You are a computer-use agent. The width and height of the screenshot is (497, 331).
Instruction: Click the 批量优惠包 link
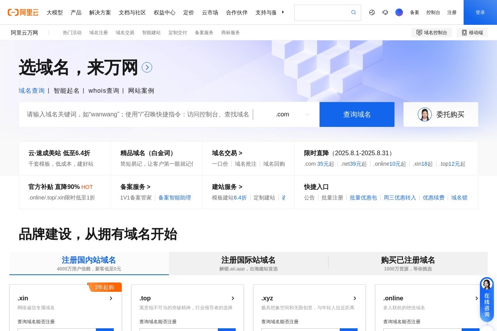[363, 198]
